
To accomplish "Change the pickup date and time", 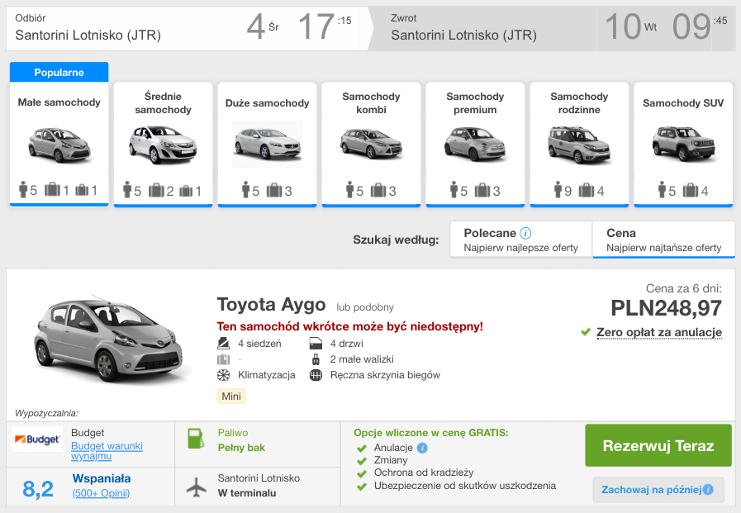I will (299, 28).
